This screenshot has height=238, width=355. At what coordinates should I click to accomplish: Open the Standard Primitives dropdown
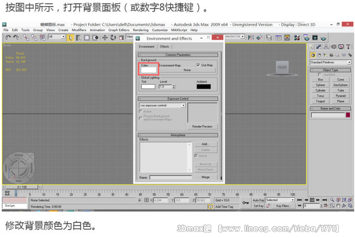tap(349, 62)
